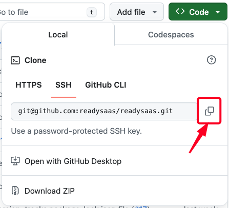
Task: Toggle the green Code dropdown caret
Action: [218, 12]
